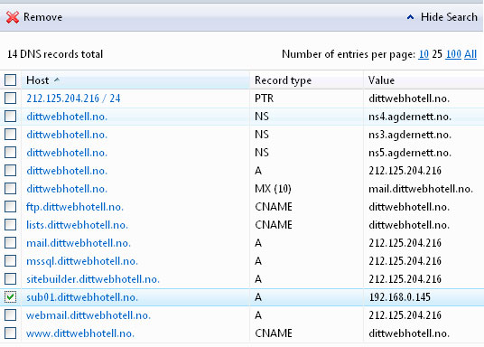
Task: Toggle the select-all checkbox in header
Action: coord(11,80)
